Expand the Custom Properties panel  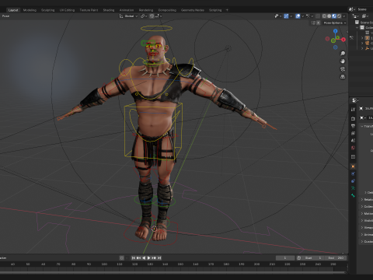pos(367,241)
